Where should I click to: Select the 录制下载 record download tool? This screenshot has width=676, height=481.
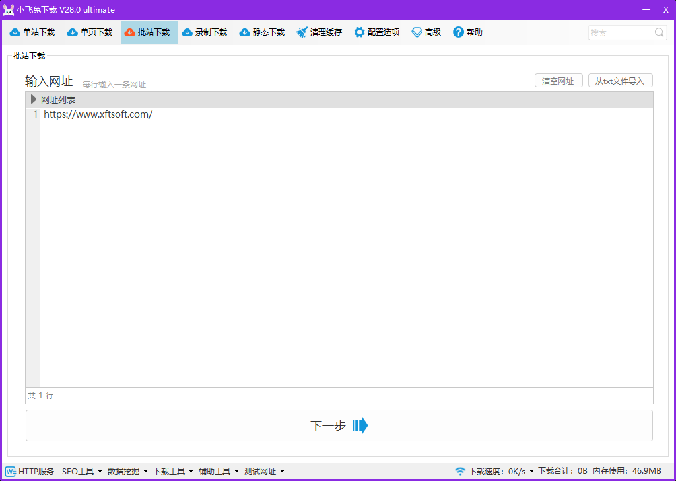pos(205,32)
